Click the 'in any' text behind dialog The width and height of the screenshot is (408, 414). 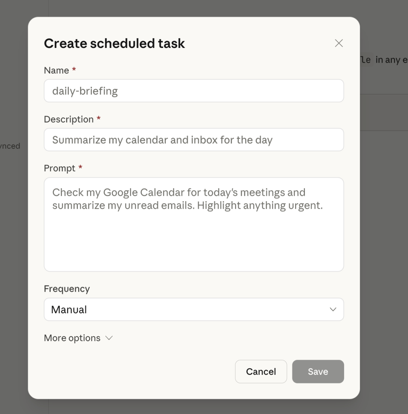click(386, 60)
